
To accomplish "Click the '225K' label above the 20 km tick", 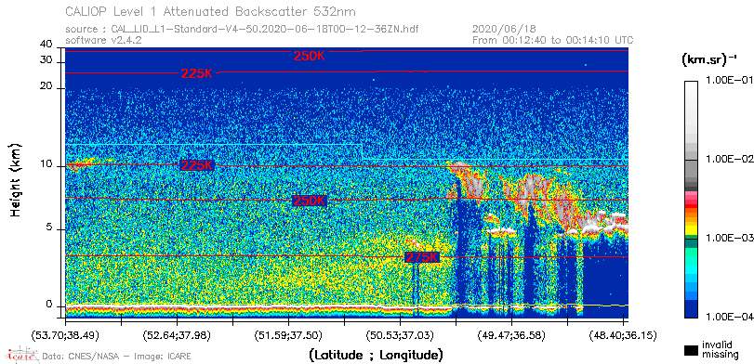I will tap(197, 74).
